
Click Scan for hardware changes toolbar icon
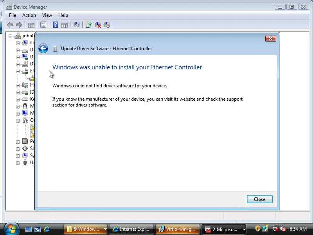point(76,25)
